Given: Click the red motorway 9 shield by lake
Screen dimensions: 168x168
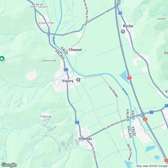Looking at the screenshot, I should pyautogui.click(x=129, y=78).
